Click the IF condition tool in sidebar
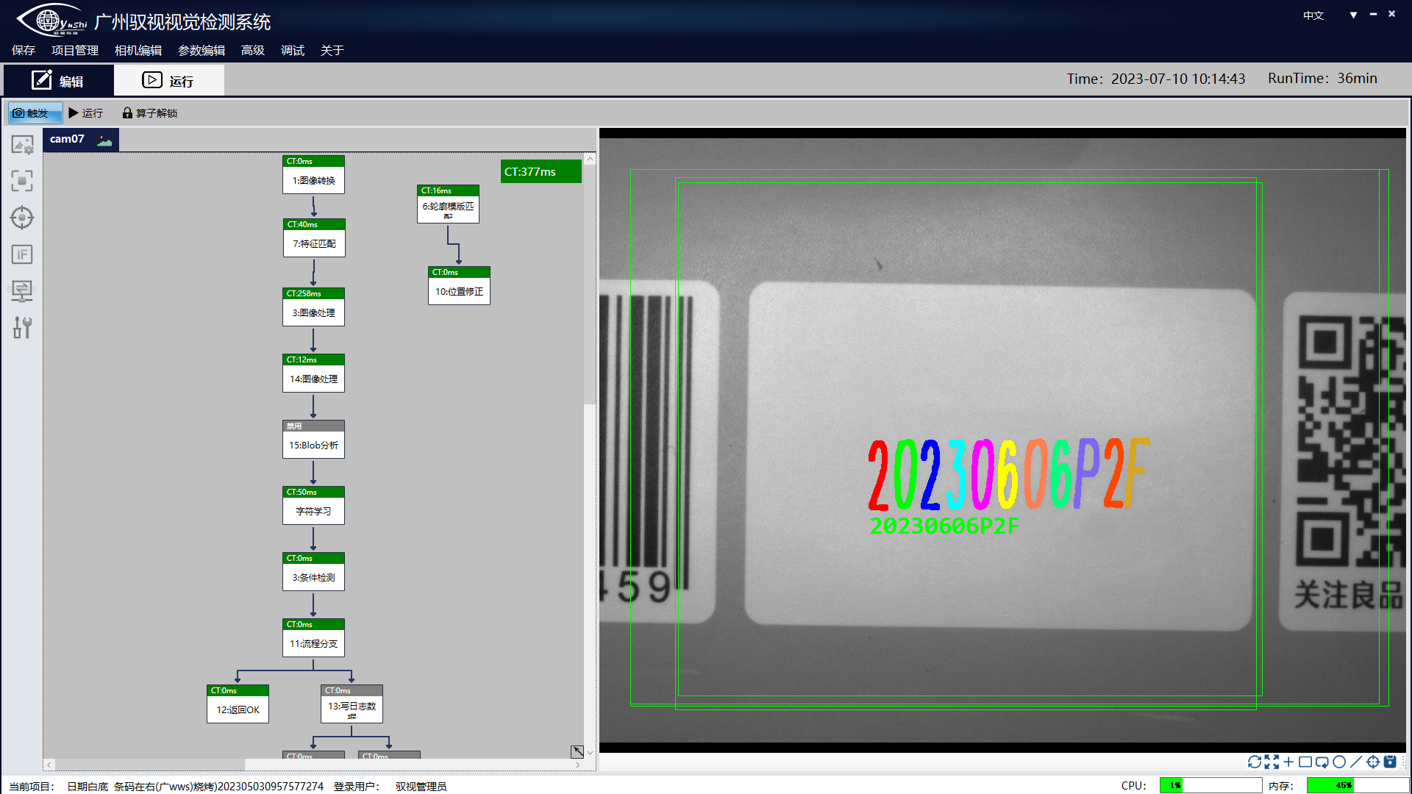Screen dimensions: 1412x794 click(22, 254)
